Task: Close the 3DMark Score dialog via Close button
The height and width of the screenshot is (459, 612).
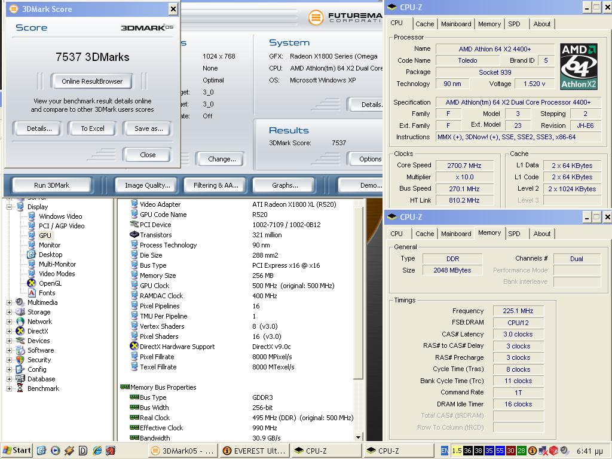Action: (x=148, y=155)
